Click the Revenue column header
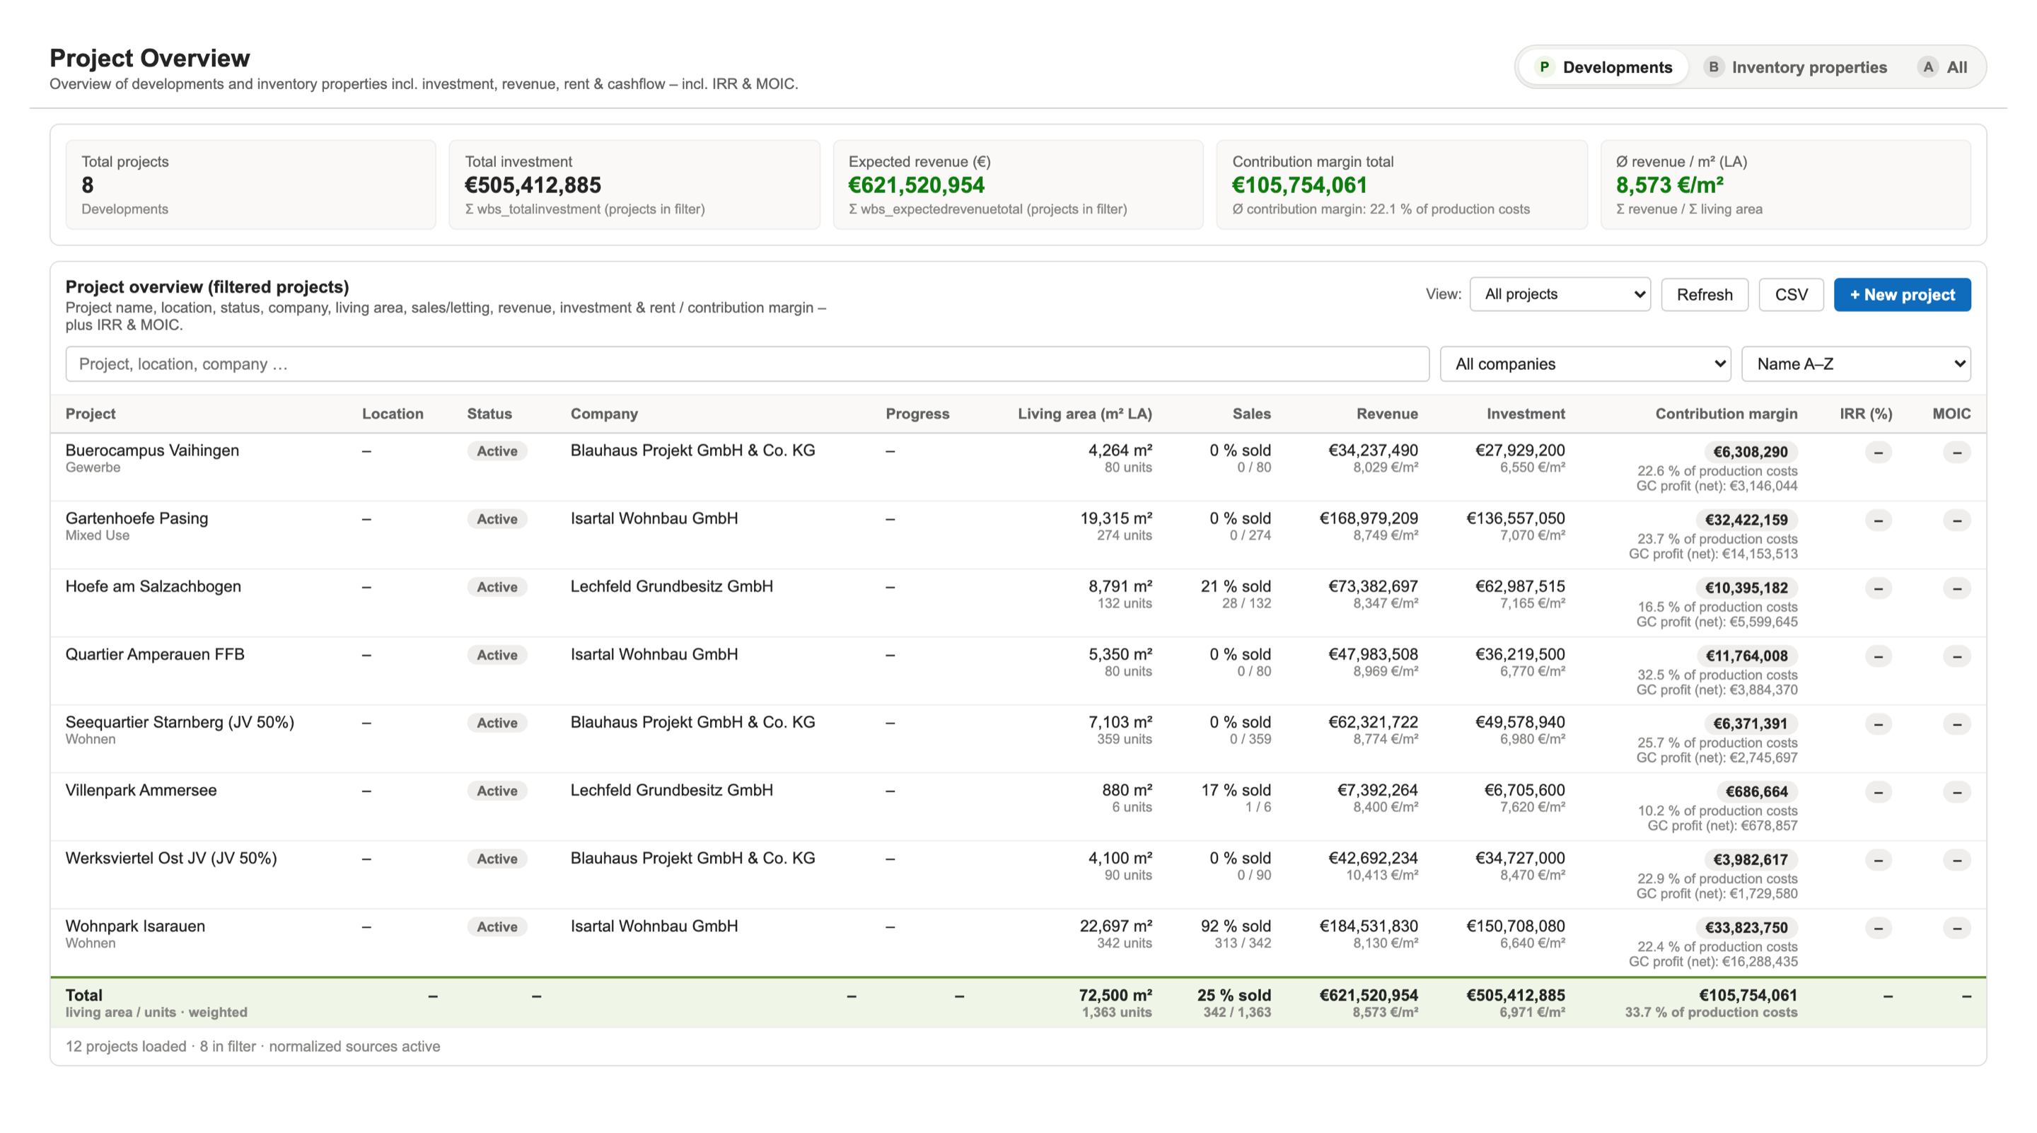Viewport: 2037px width, 1133px height. pyautogui.click(x=1387, y=414)
